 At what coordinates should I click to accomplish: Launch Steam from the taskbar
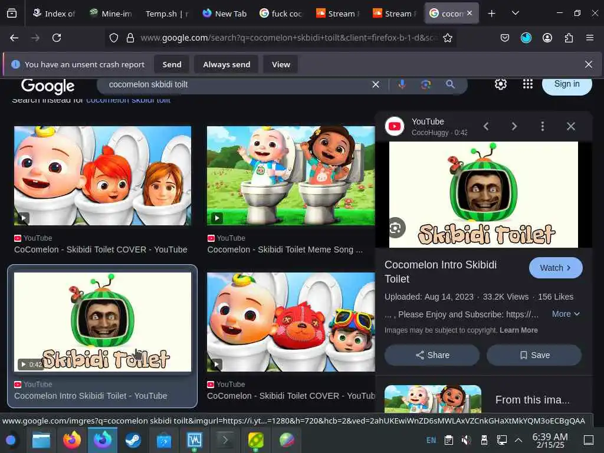(133, 440)
